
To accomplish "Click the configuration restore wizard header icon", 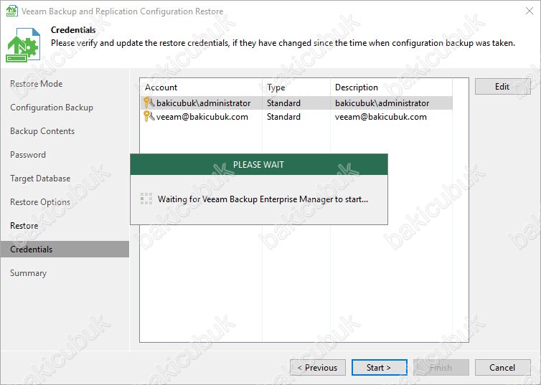I will click(23, 45).
